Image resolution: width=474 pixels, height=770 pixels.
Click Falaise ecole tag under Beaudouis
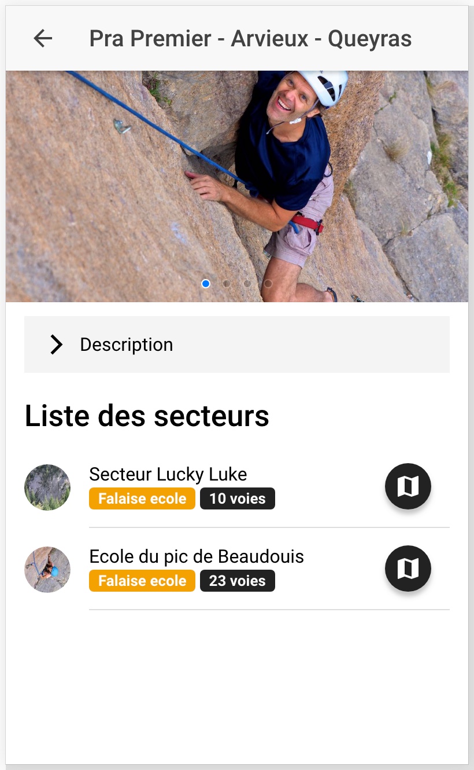(x=142, y=581)
